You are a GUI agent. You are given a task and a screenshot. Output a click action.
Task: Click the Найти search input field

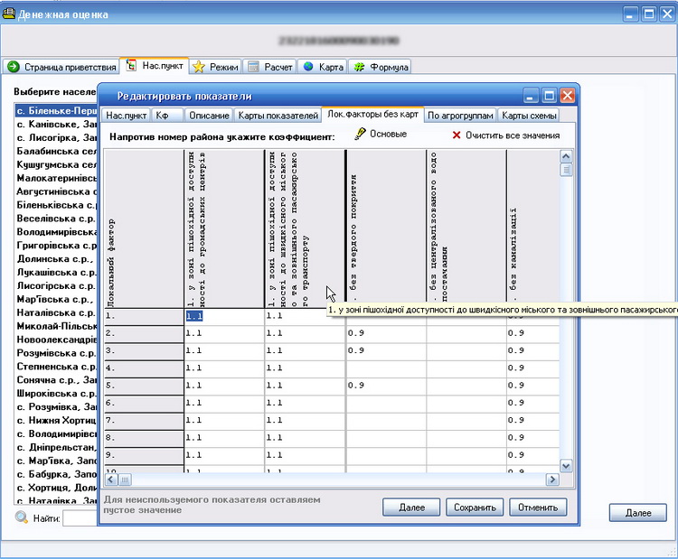coord(80,517)
